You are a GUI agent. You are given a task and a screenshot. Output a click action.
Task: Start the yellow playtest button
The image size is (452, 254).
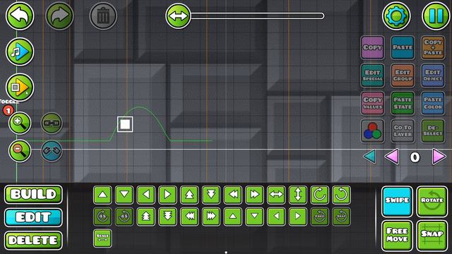tap(20, 87)
